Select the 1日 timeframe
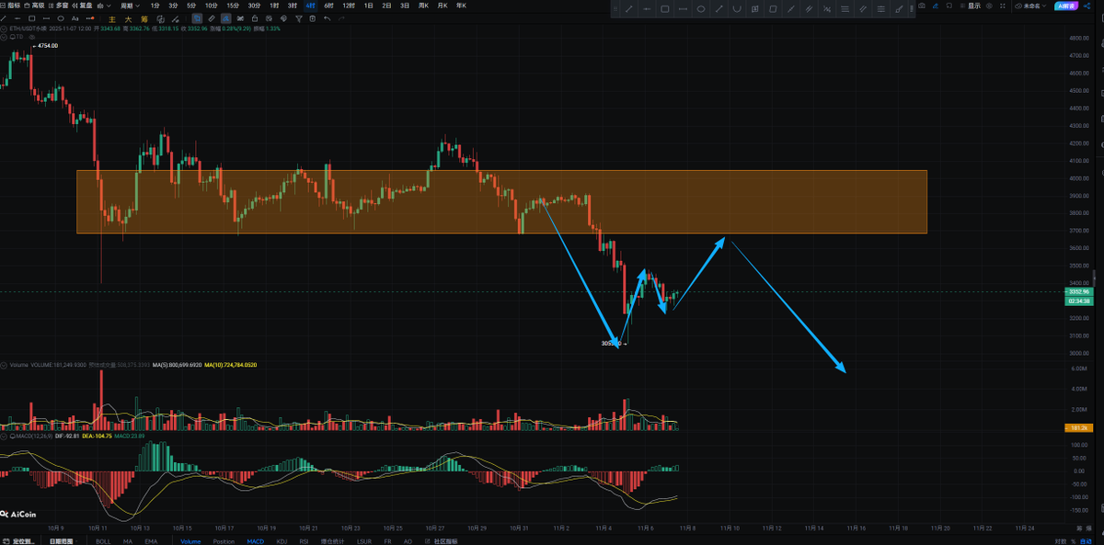The width and height of the screenshot is (1104, 545). 369,6
